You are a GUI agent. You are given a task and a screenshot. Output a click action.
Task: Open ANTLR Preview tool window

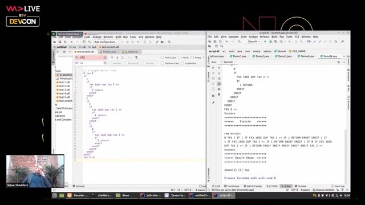coord(253,186)
